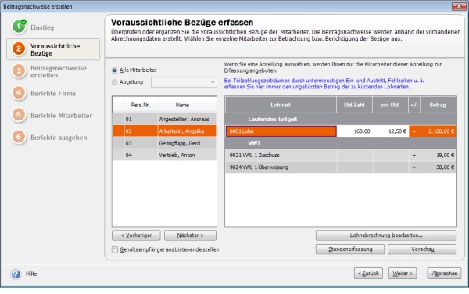This screenshot has height=294, width=469.
Task: Click the 0001 Lohn entry field
Action: [281, 131]
